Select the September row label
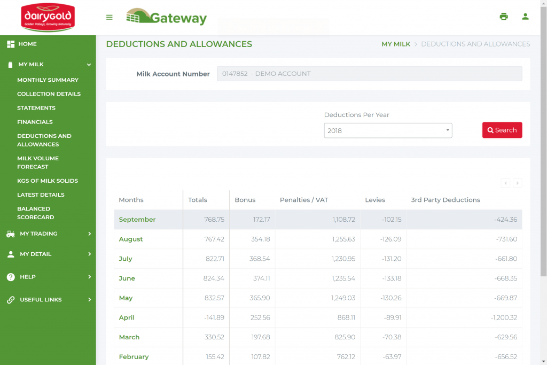The height and width of the screenshot is (365, 547). click(137, 220)
